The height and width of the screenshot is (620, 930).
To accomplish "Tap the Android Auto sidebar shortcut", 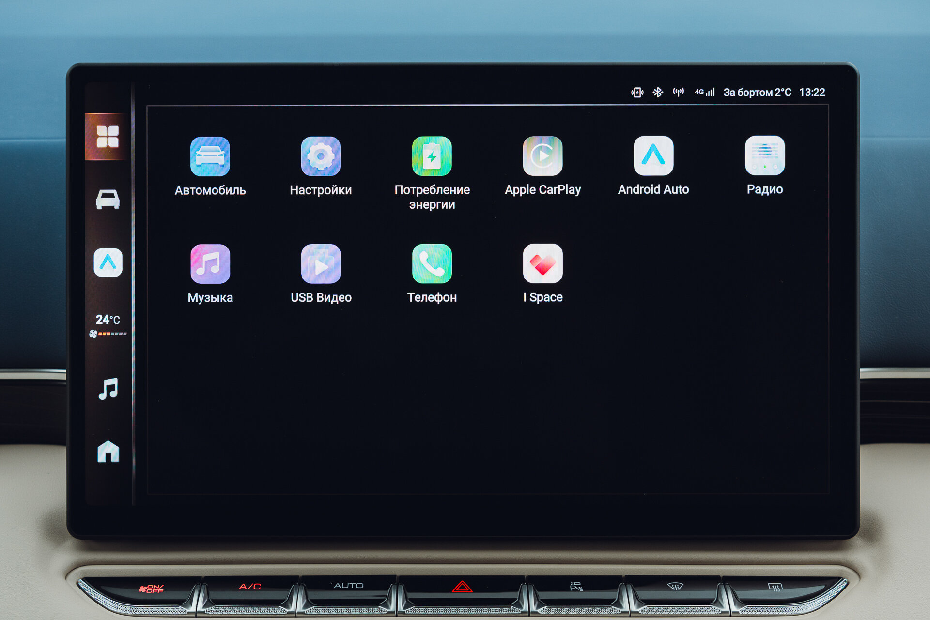I will coord(108,263).
